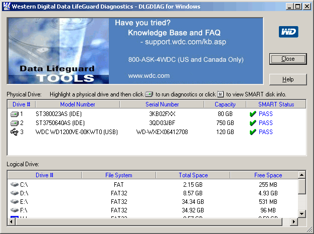314x234 pixels.
Task: Click capacity 80 GB
Action: click(x=225, y=114)
